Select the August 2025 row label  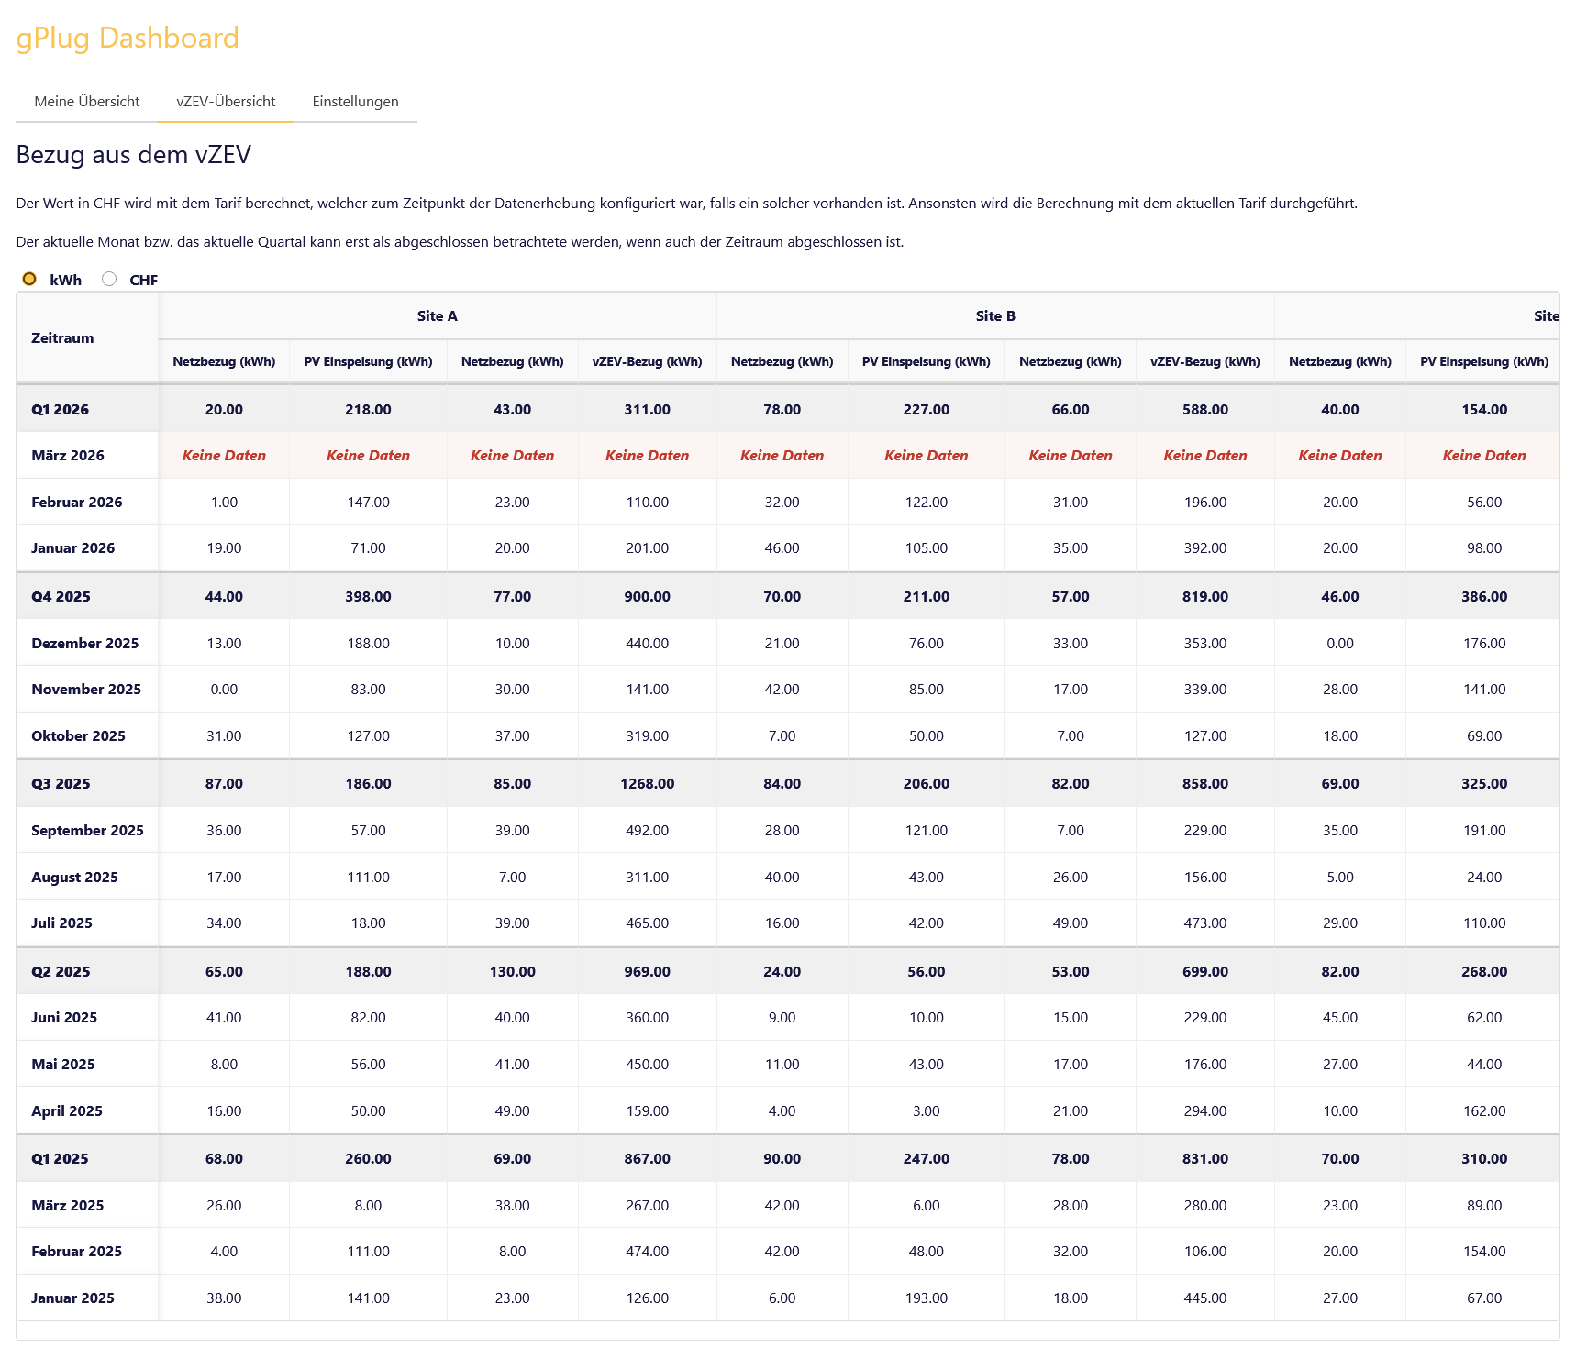(74, 878)
